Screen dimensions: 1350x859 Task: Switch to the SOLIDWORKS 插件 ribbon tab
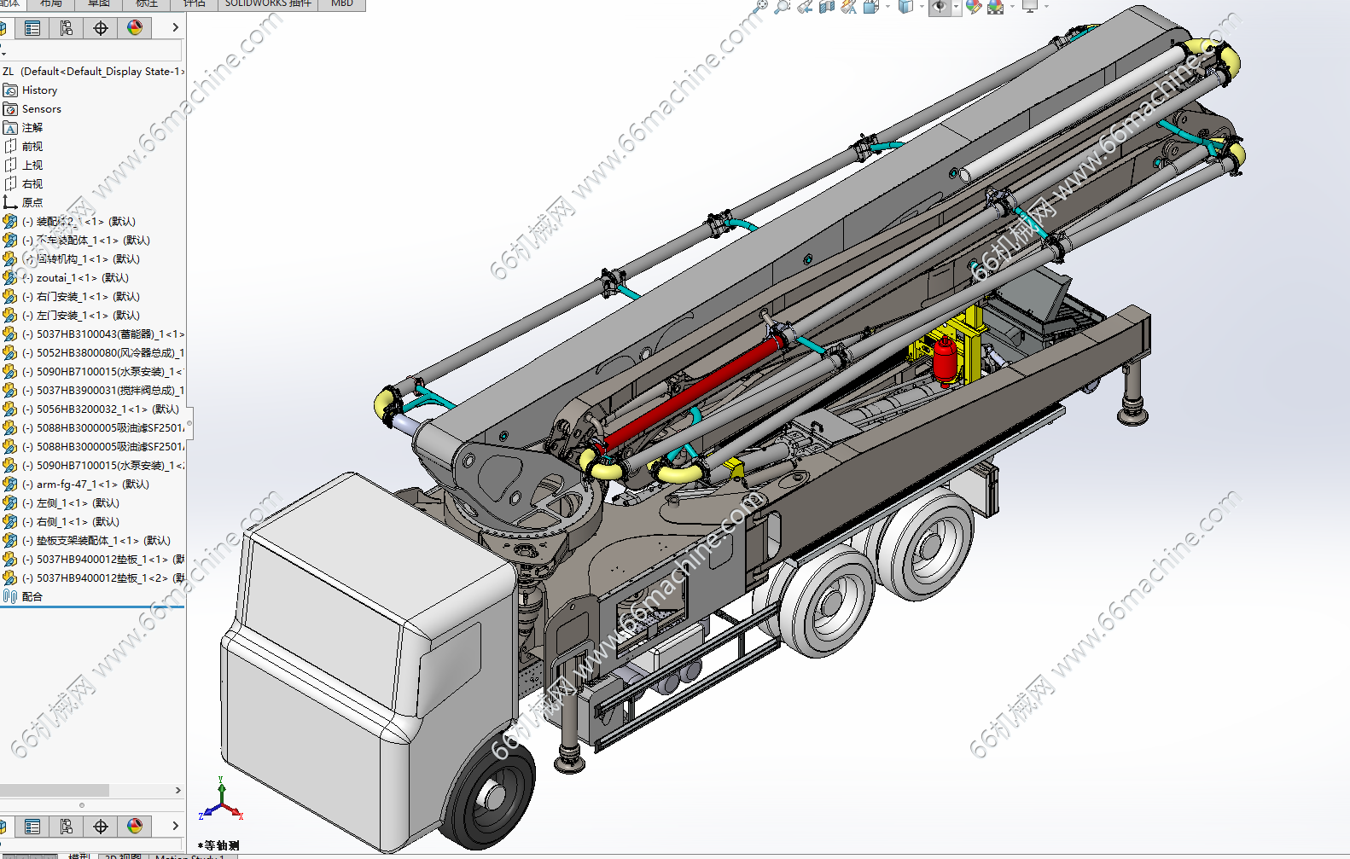point(268,3)
